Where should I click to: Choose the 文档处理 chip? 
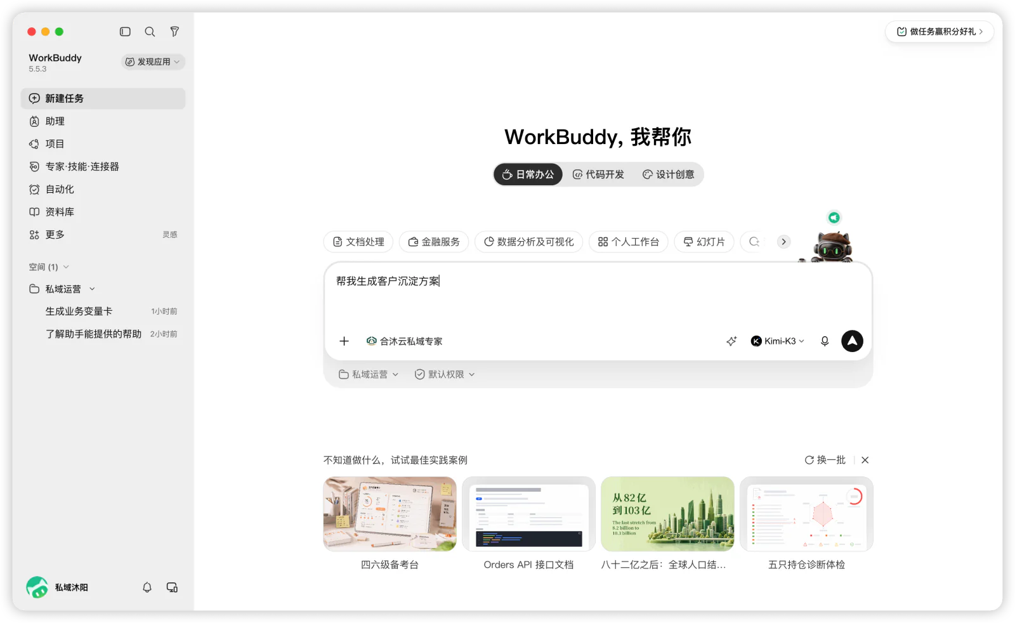358,242
